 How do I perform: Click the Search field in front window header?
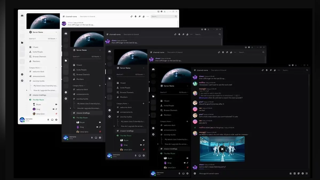[295, 70]
